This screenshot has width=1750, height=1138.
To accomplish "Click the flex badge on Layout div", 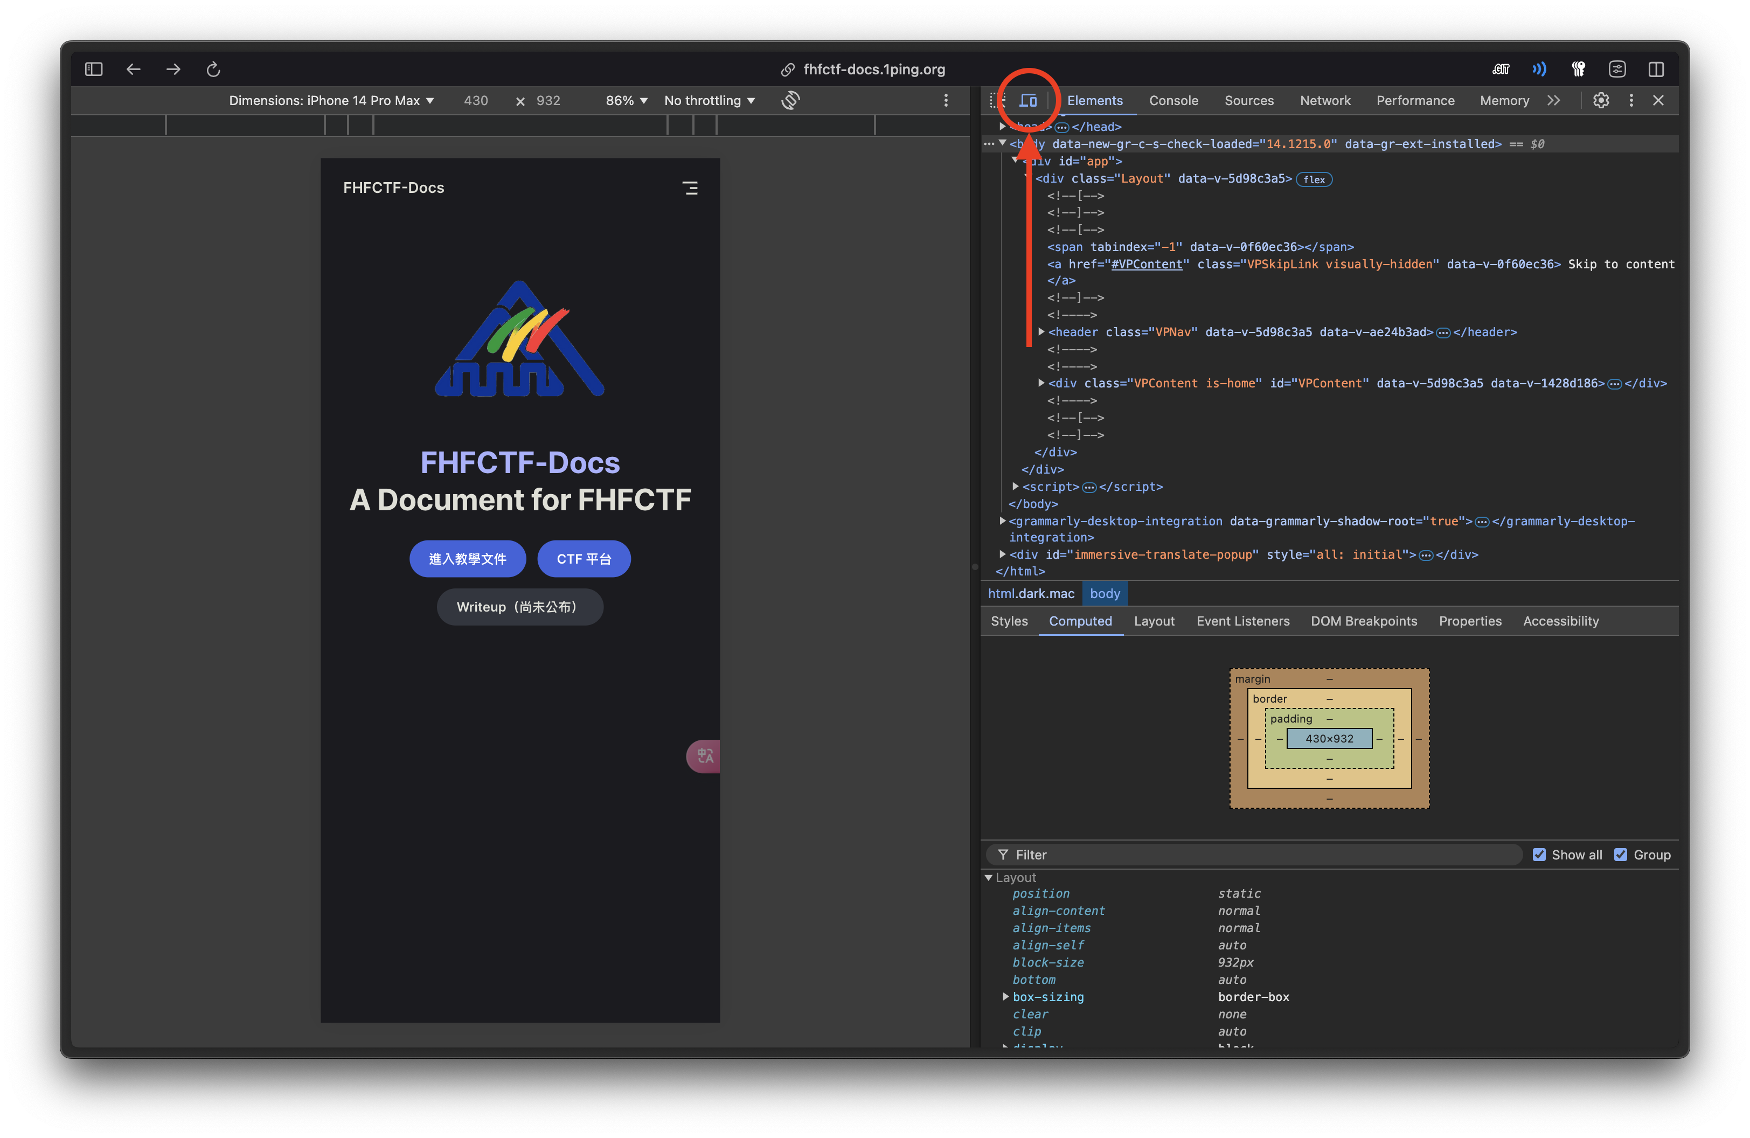I will pos(1314,179).
